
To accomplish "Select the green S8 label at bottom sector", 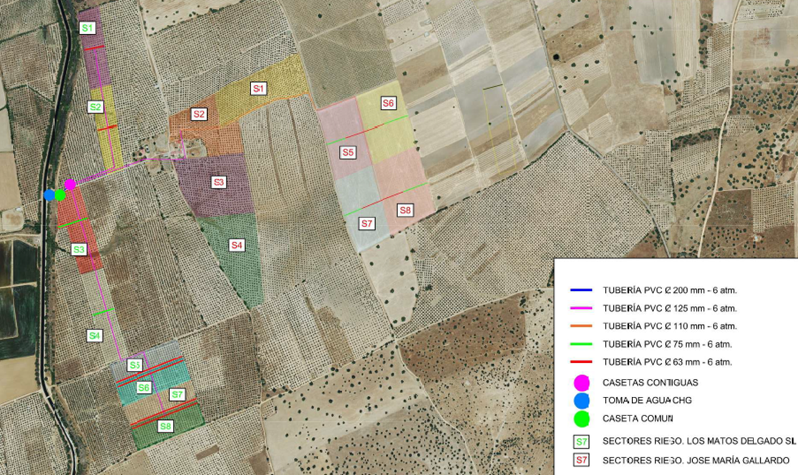I will coord(165,427).
